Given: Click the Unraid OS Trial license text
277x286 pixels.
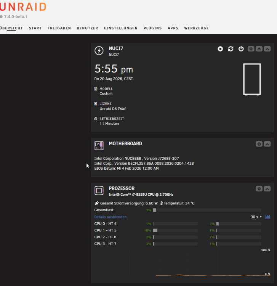Looking at the screenshot, I should point(112,109).
